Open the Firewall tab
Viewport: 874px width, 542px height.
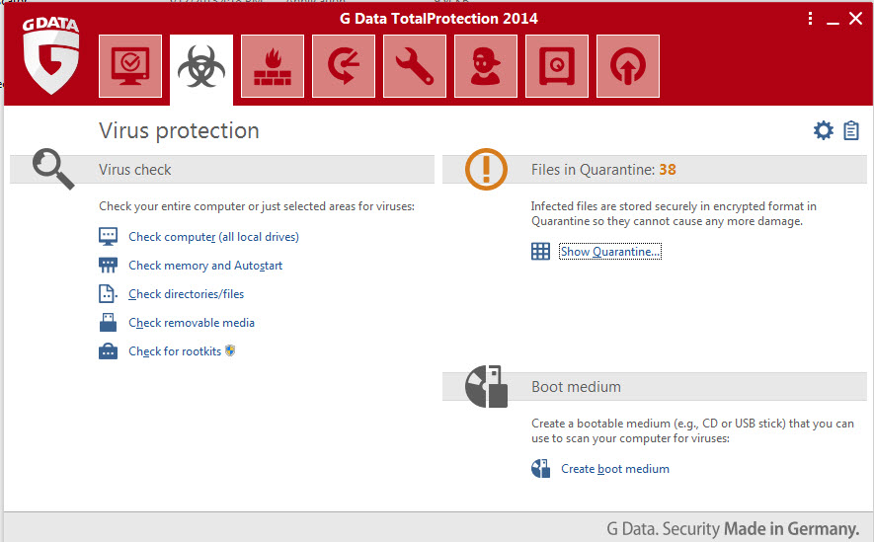[273, 66]
